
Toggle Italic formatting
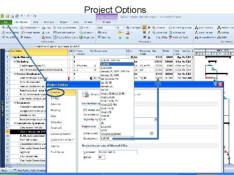coord(149,32)
